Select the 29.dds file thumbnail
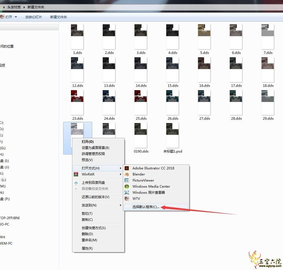 tap(268, 103)
